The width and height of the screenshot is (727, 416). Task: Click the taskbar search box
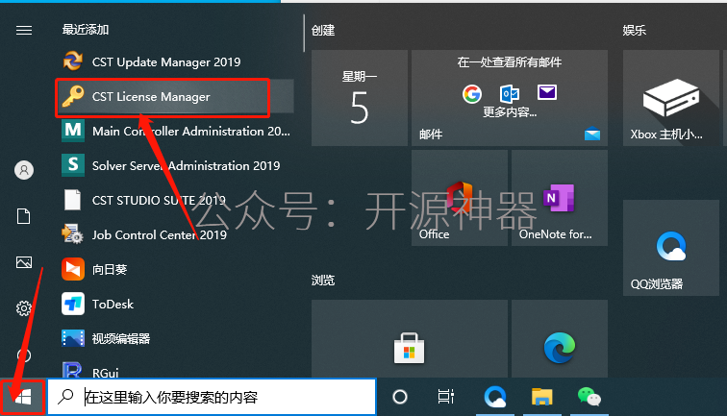pyautogui.click(x=212, y=397)
